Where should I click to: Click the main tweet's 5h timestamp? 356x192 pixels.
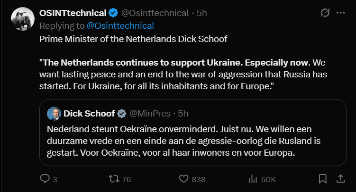(x=202, y=13)
